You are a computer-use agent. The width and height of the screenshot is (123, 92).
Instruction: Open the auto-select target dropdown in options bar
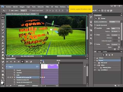click(x=24, y=10)
